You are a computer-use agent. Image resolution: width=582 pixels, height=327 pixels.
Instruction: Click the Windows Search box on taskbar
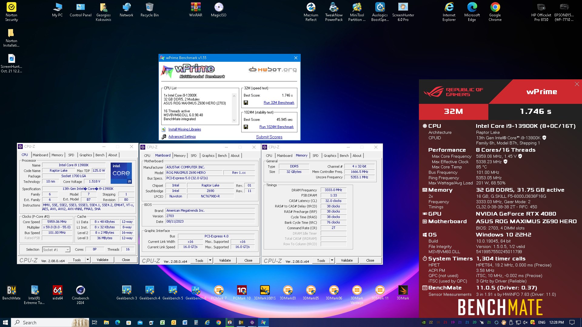50,322
